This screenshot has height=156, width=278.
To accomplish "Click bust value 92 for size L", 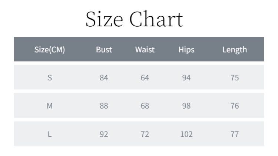I will (x=104, y=134).
